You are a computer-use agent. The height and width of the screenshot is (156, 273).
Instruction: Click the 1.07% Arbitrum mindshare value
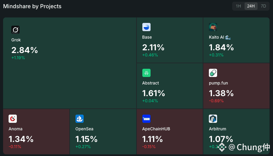221,139
